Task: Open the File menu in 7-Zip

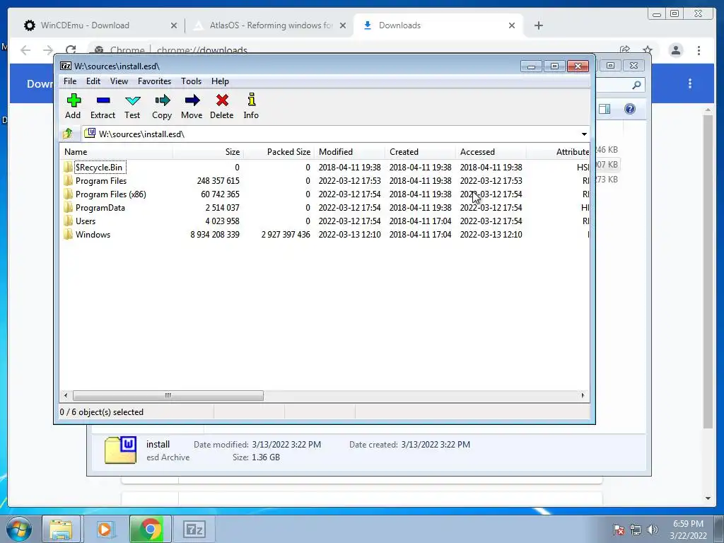Action: click(70, 81)
